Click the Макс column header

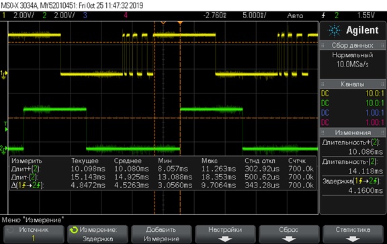point(210,161)
